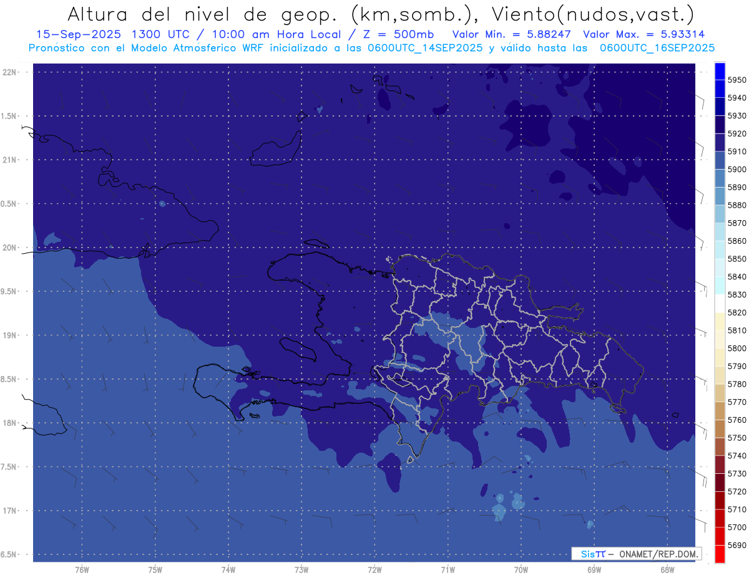The image size is (749, 578).
Task: Select 'Valor Max. = 5.93314' text
Action: click(x=644, y=35)
